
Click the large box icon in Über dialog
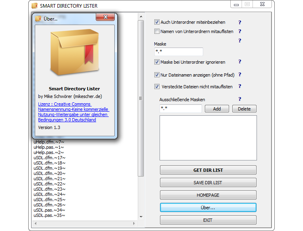(74, 53)
